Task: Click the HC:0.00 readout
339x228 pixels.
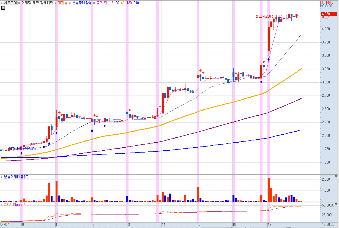Action: coord(326,6)
